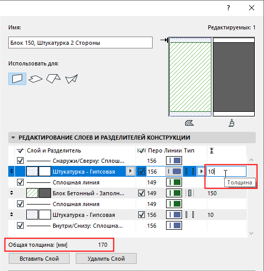
Task: Select the Wall use-for icon
Action: click(x=18, y=79)
